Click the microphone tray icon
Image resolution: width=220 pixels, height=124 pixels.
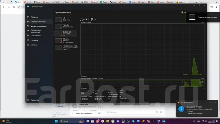194,121
